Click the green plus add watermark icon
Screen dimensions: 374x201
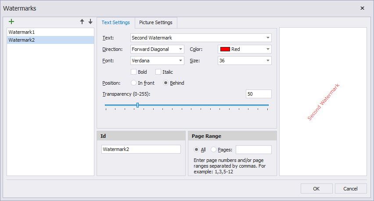tap(11, 22)
